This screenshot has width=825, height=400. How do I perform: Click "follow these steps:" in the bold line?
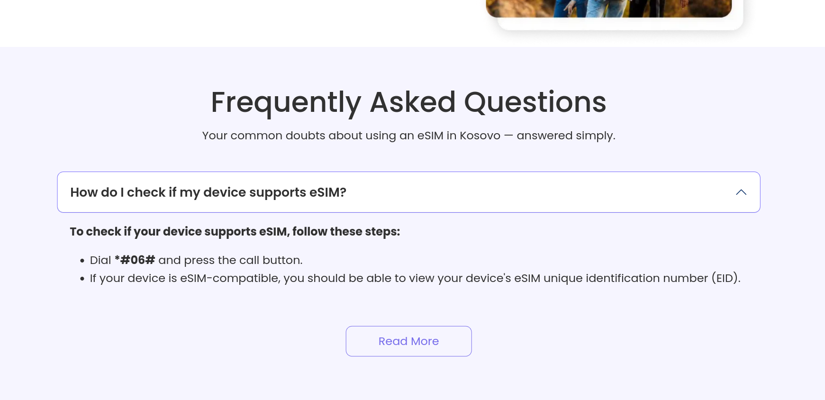[x=346, y=232]
